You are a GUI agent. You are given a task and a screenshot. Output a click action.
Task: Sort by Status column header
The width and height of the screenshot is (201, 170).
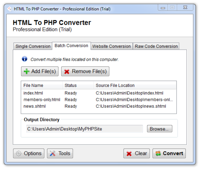tap(78, 85)
